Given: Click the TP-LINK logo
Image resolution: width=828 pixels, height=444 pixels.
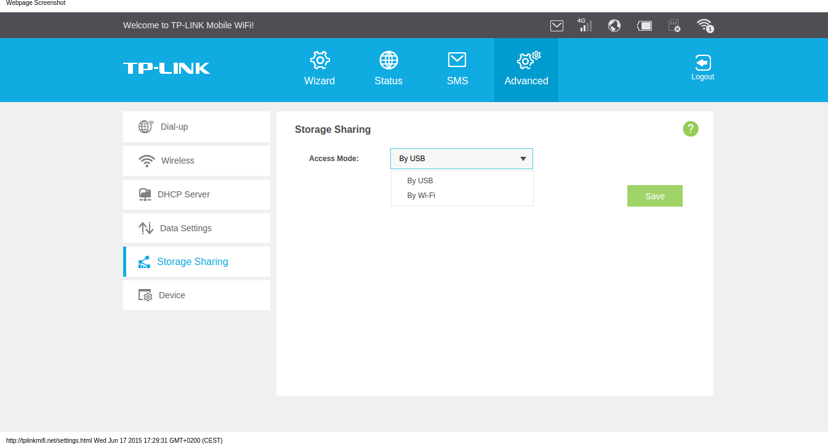Looking at the screenshot, I should [x=166, y=68].
